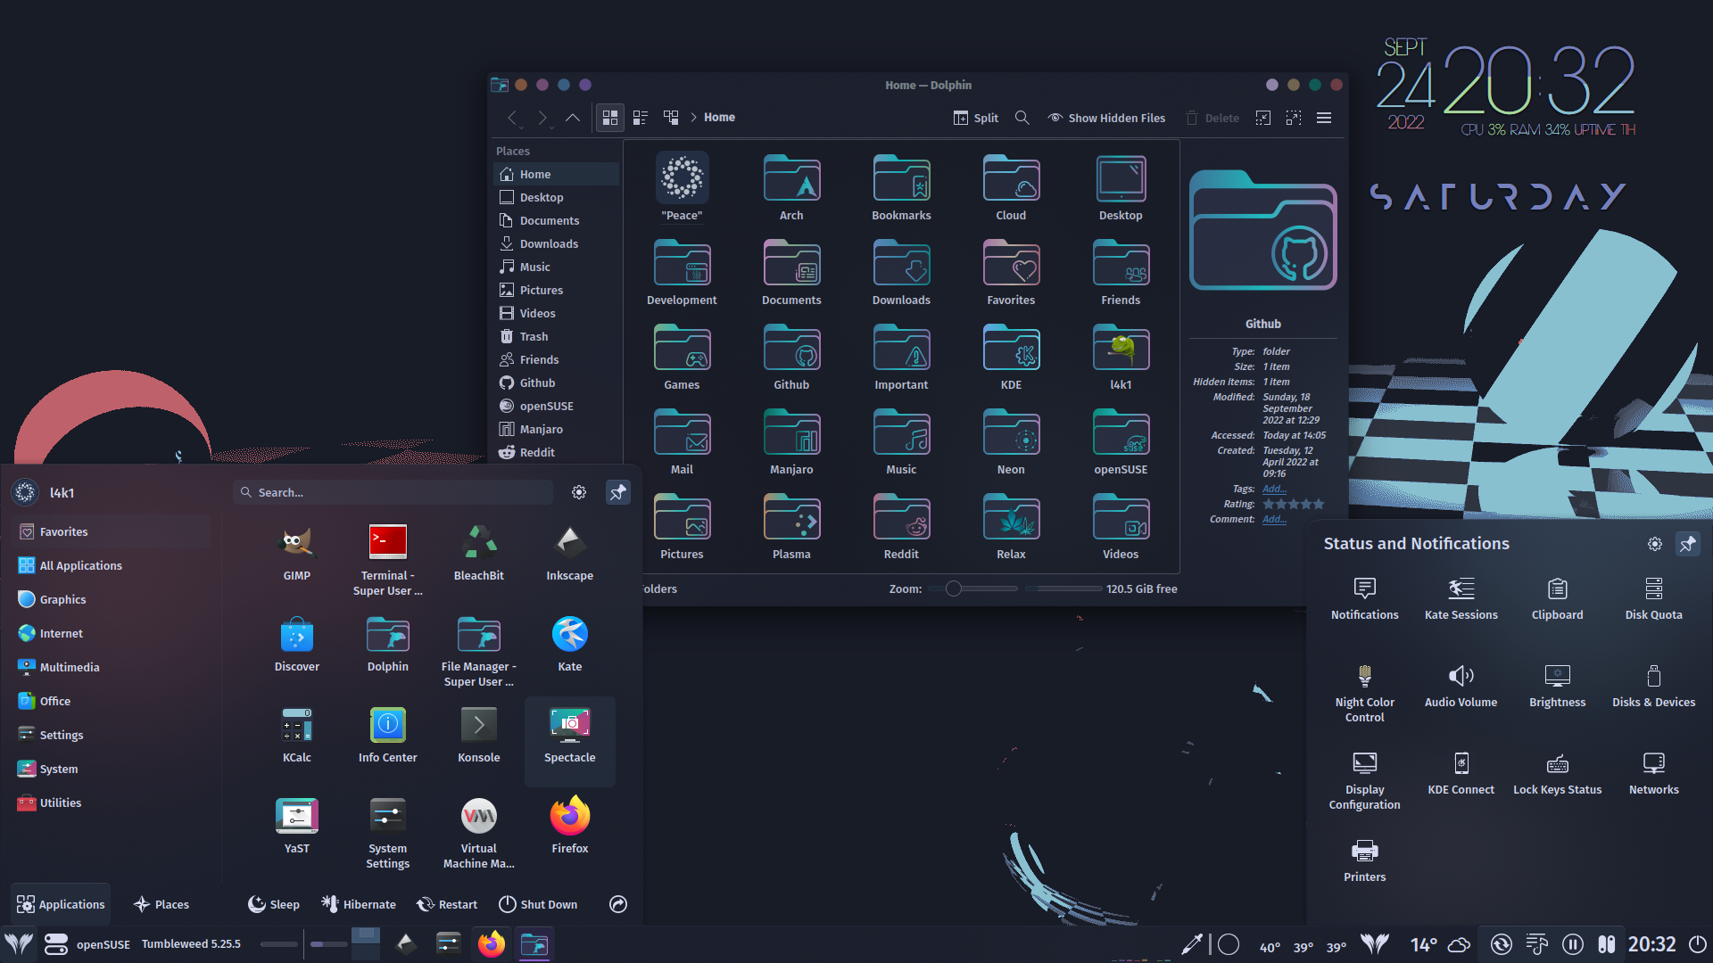This screenshot has height=963, width=1713.
Task: Open system tray settings gear
Action: [1655, 544]
